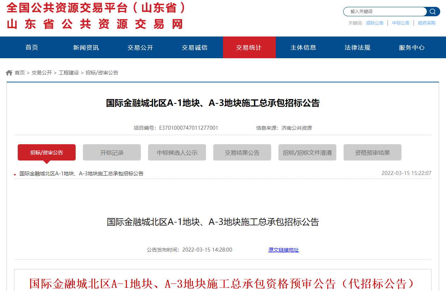The image size is (446, 291).
Task: Select 交易诚信 in the navigation bar
Action: click(x=194, y=47)
